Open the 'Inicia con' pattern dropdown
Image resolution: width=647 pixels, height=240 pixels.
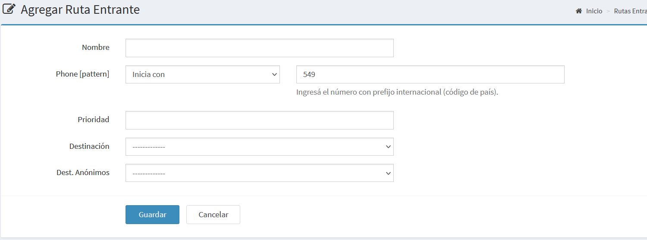pos(203,74)
